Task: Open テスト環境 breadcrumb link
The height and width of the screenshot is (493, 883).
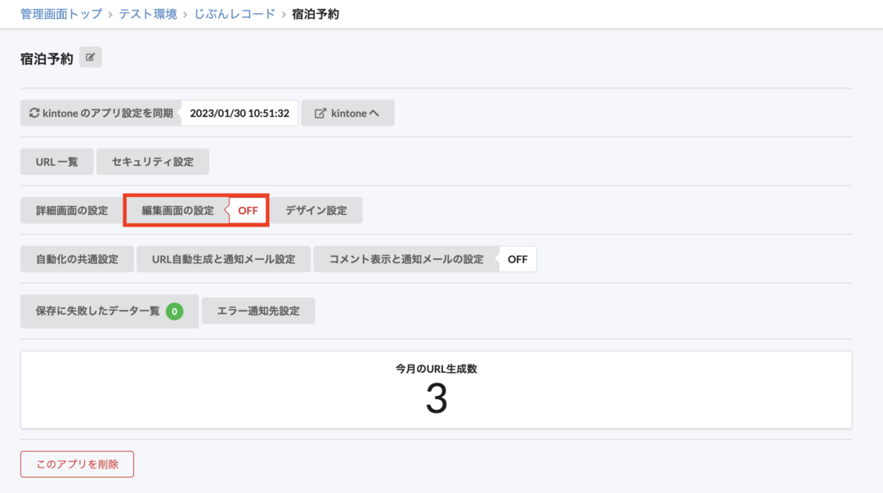Action: tap(147, 14)
